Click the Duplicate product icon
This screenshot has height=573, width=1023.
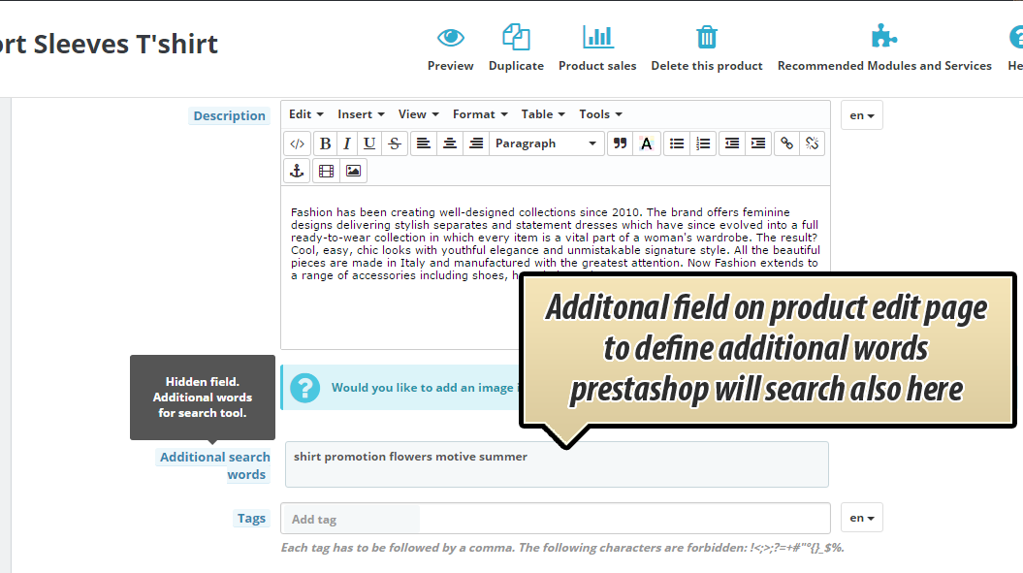(516, 38)
